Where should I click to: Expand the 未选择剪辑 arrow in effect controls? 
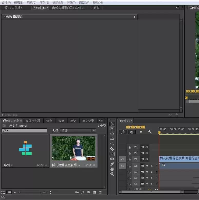[x=135, y=17]
